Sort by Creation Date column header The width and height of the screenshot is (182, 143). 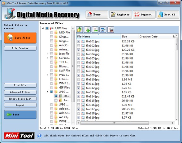pyautogui.click(x=155, y=37)
